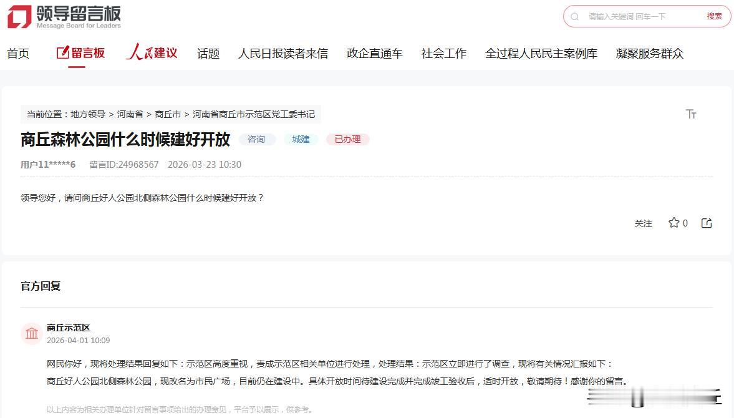This screenshot has height=418, width=734.
Task: Click the magnifier icon in the search bar
Action: point(574,16)
